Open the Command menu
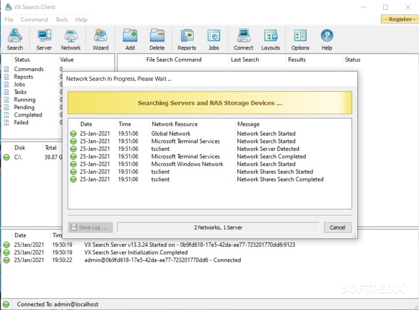419x310 pixels. point(34,19)
